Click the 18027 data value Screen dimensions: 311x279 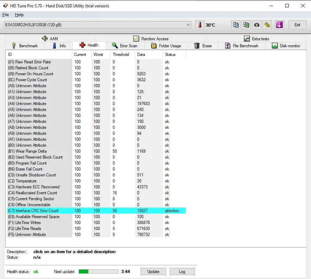(x=142, y=211)
